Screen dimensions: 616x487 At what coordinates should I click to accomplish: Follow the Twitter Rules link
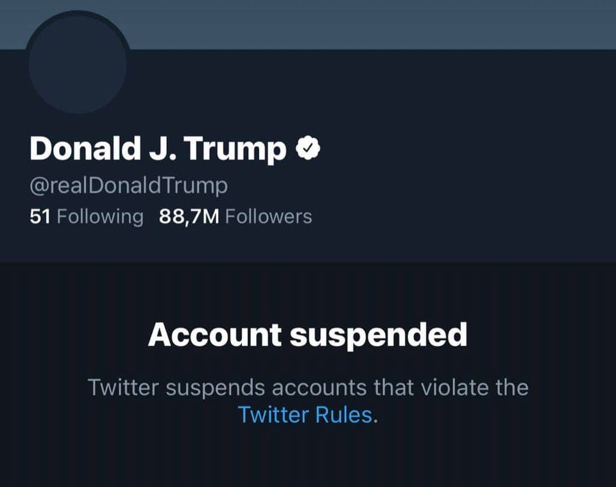pos(305,415)
